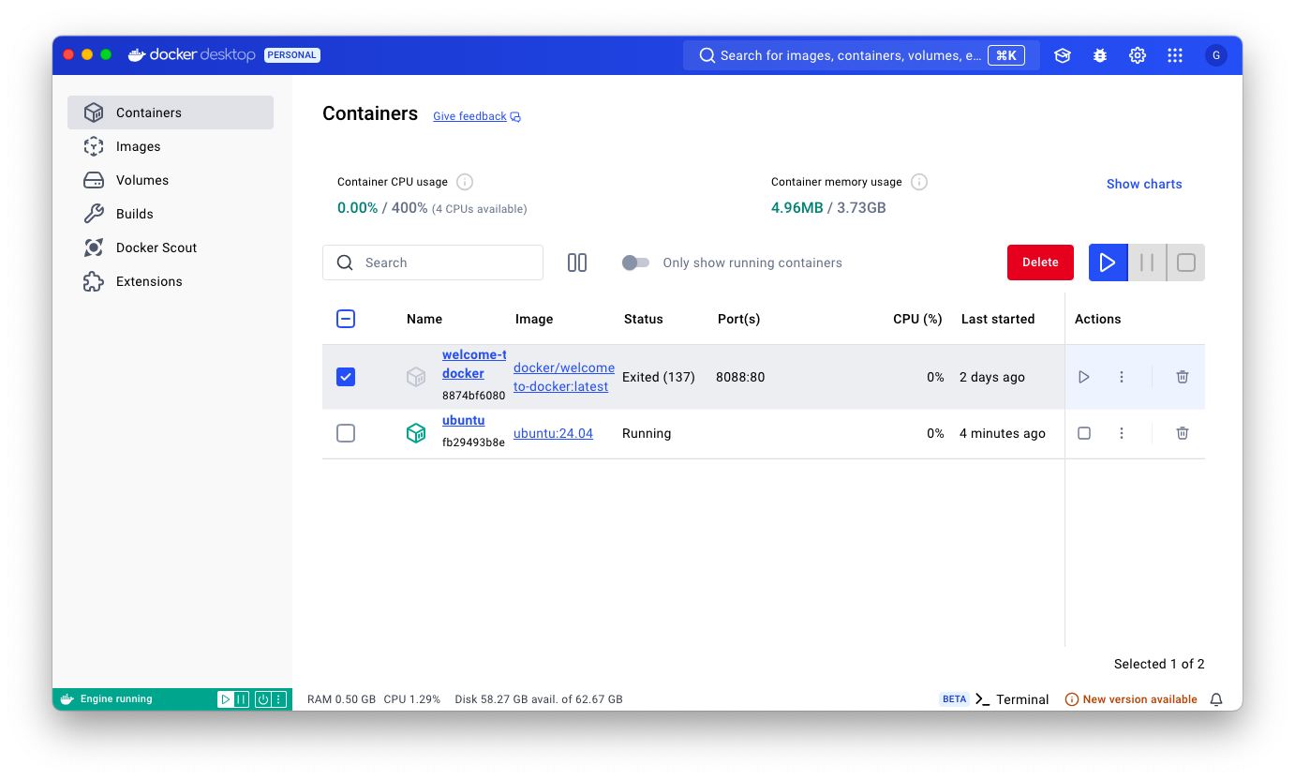1295x780 pixels.
Task: Click the Port(s) column header
Action: (738, 319)
